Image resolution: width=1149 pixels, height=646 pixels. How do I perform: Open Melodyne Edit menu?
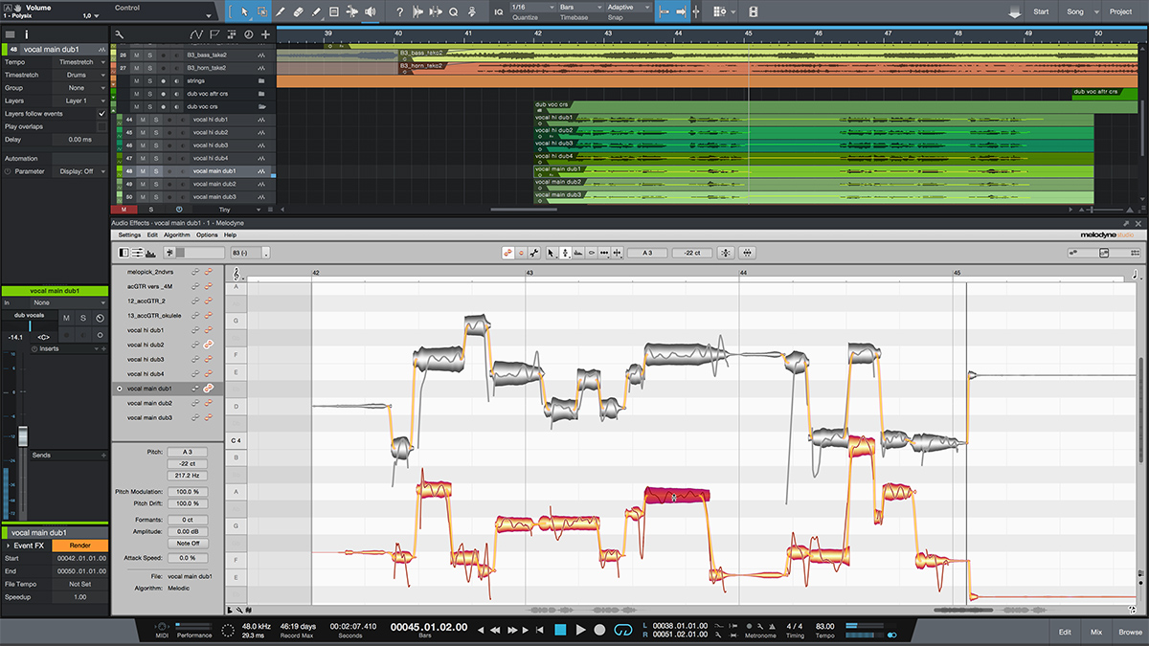[152, 234]
